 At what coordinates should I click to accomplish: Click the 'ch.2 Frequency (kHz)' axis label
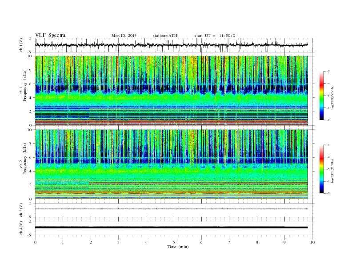coord(23,159)
